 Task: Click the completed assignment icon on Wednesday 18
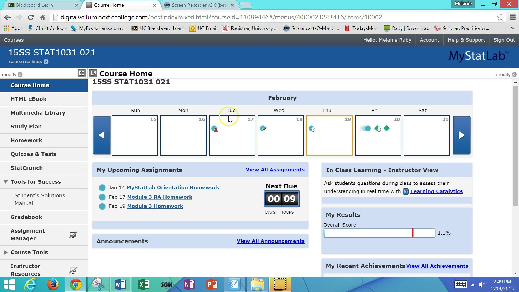click(263, 128)
